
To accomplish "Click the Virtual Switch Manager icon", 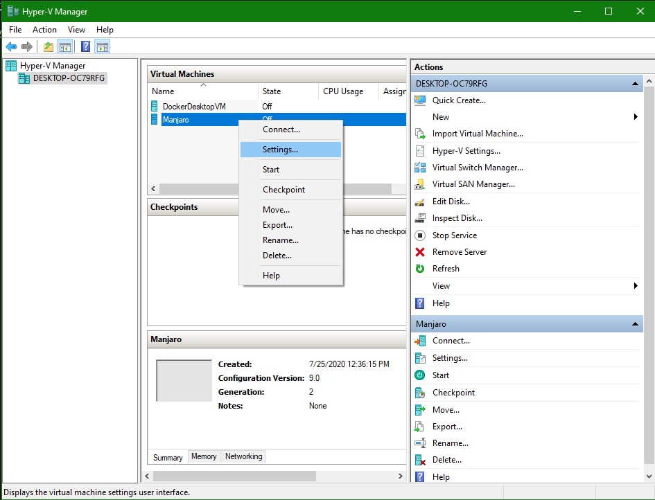I will [420, 168].
